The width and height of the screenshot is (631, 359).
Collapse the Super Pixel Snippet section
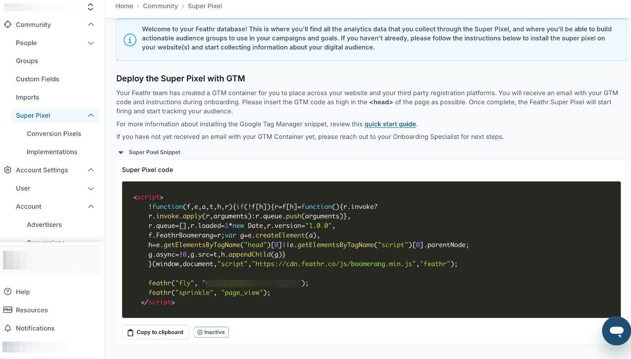(x=121, y=152)
